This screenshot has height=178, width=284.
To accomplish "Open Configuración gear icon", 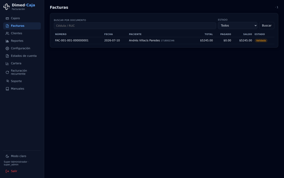I will click(7, 48).
